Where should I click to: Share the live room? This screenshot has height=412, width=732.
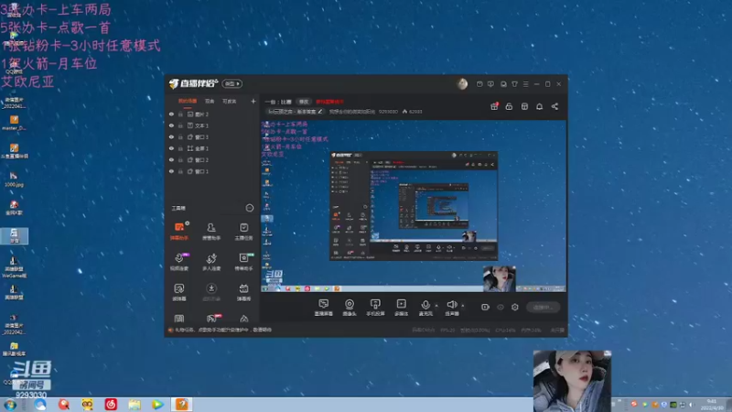tap(554, 106)
